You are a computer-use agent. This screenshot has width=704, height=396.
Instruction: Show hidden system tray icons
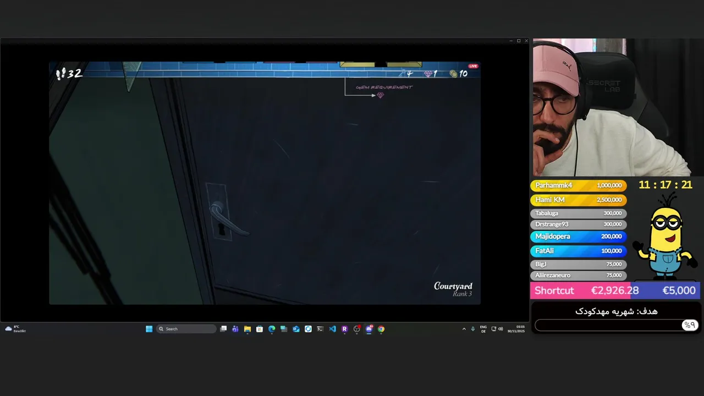464,329
